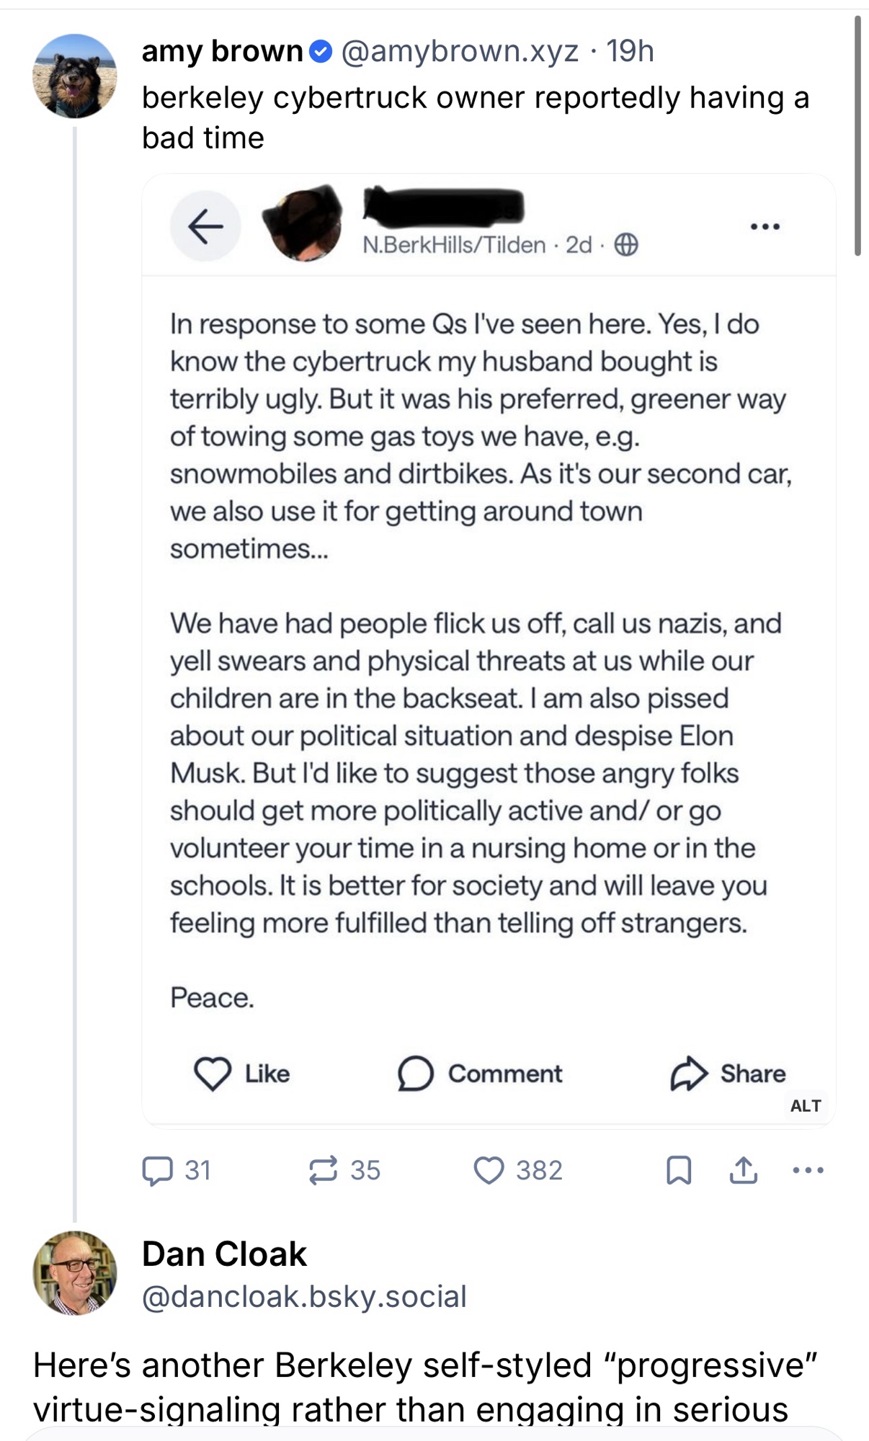Tap the Comment bubble in the embedded screenshot
Image resolution: width=869 pixels, height=1441 pixels.
coord(416,1074)
